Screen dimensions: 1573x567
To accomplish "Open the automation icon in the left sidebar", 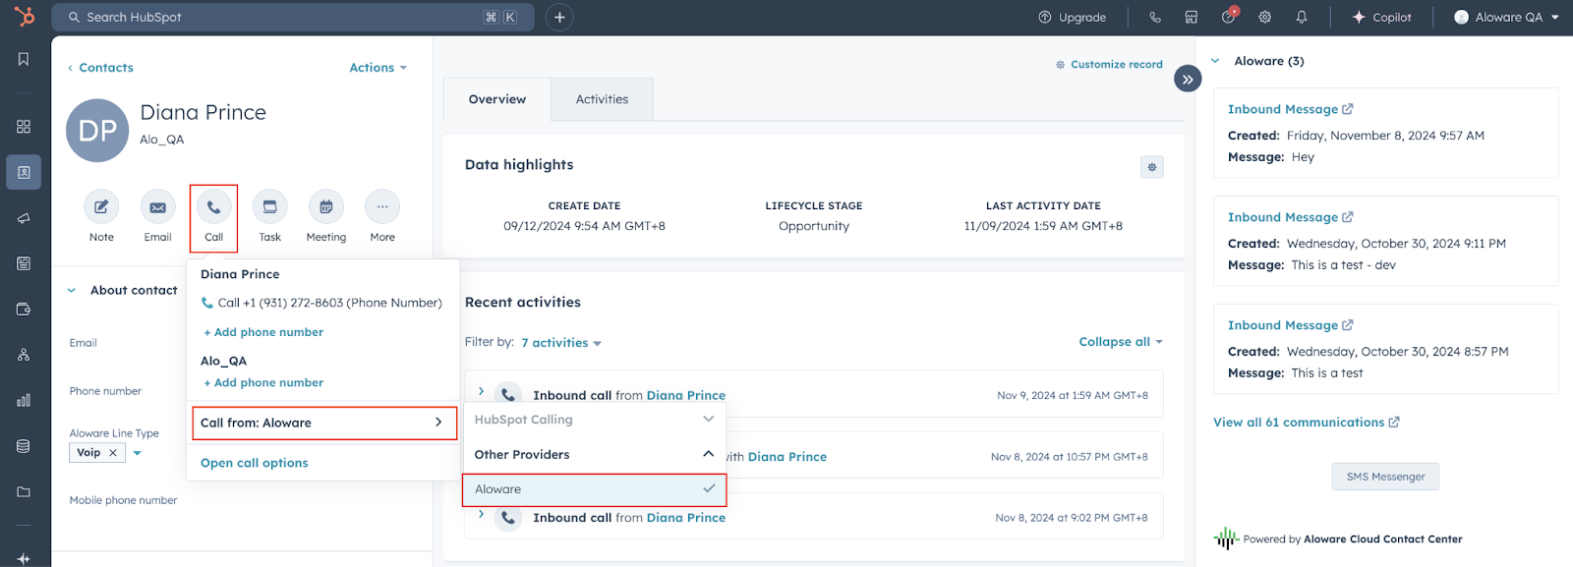I will coord(24,355).
